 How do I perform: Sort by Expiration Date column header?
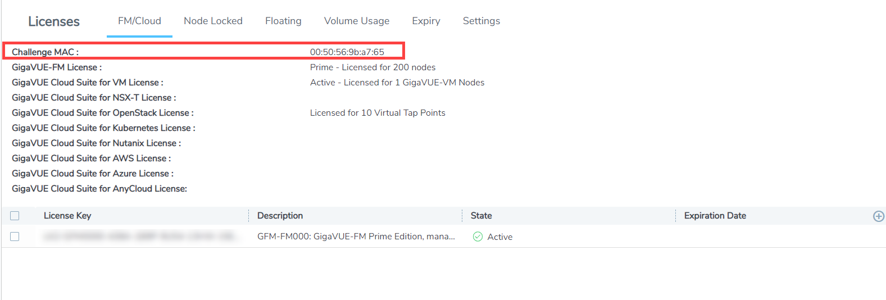(715, 216)
